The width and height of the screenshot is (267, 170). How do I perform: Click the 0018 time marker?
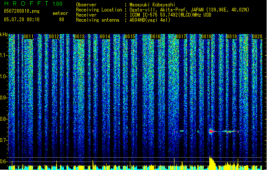(206, 37)
